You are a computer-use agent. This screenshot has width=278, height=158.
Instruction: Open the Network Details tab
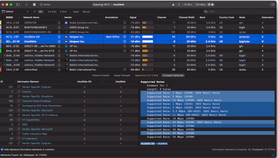(x=101, y=75)
